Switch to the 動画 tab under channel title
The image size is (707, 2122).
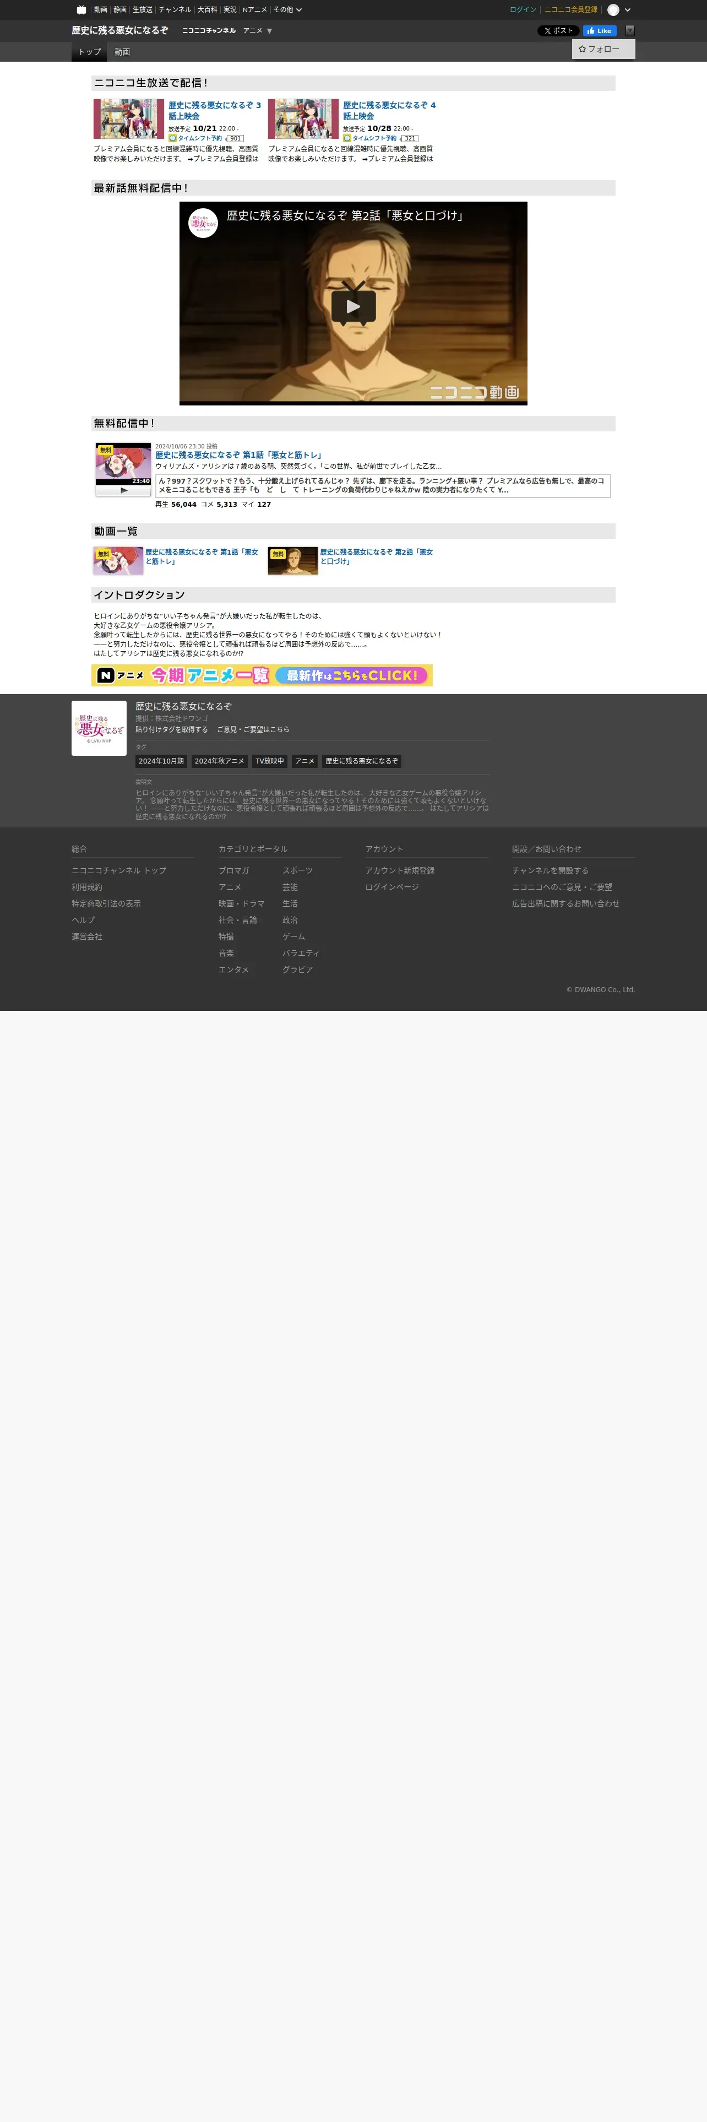point(122,52)
